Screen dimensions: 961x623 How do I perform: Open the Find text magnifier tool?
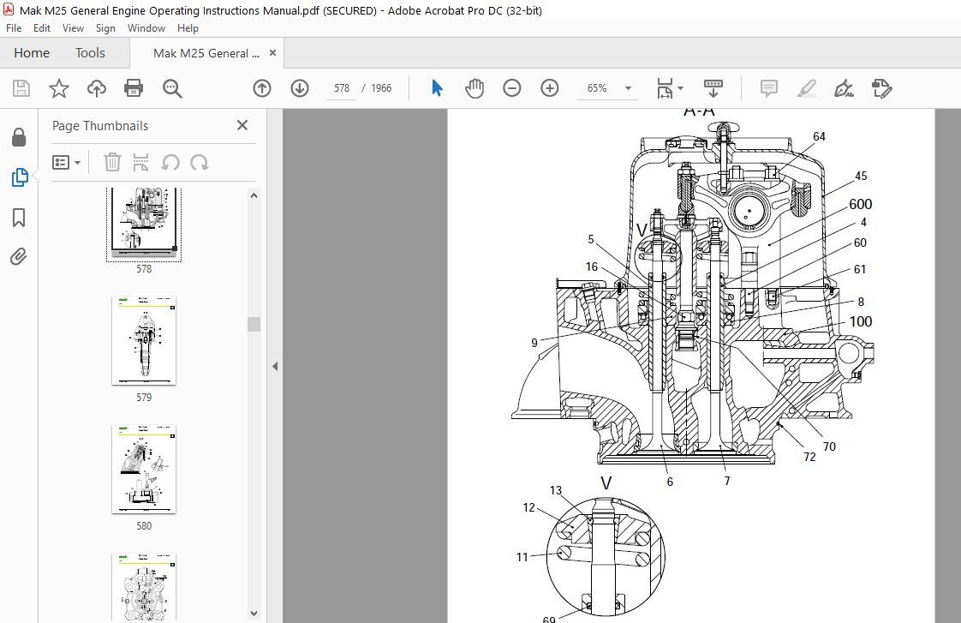pos(172,88)
